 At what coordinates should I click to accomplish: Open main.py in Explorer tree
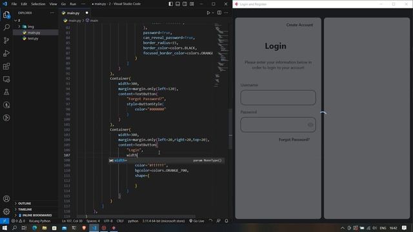tap(35, 33)
